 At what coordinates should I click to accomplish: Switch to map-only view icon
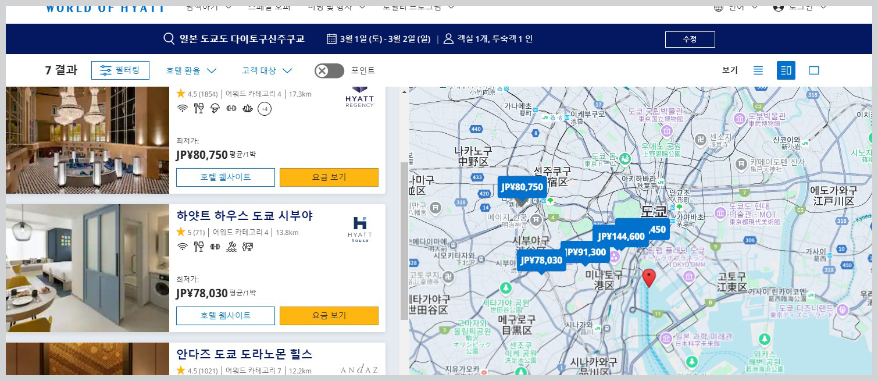click(x=814, y=70)
